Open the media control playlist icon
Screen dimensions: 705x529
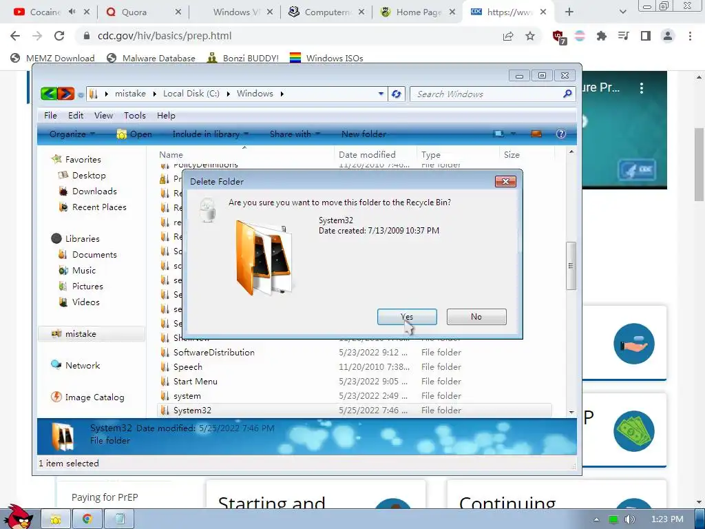[624, 36]
